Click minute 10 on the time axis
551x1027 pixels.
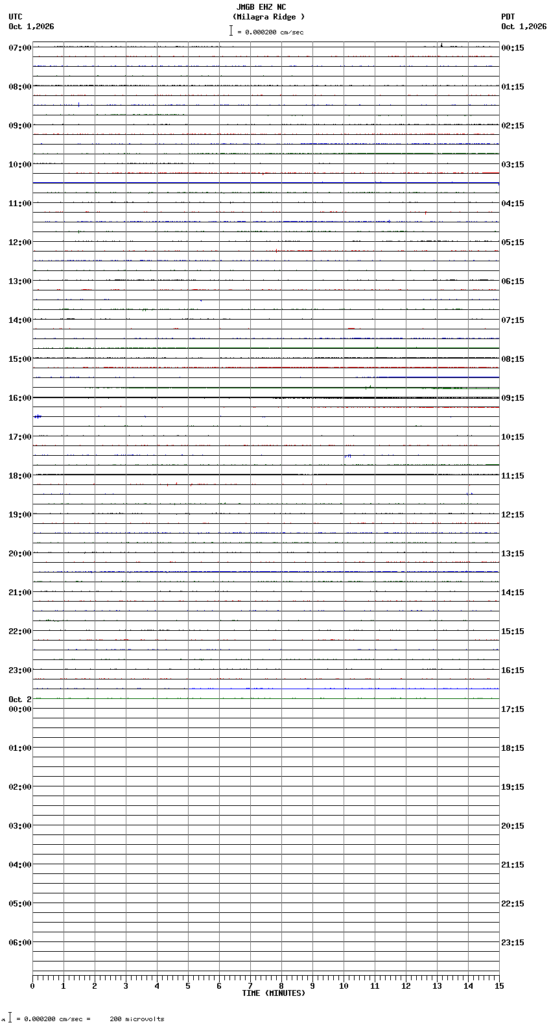tap(344, 986)
